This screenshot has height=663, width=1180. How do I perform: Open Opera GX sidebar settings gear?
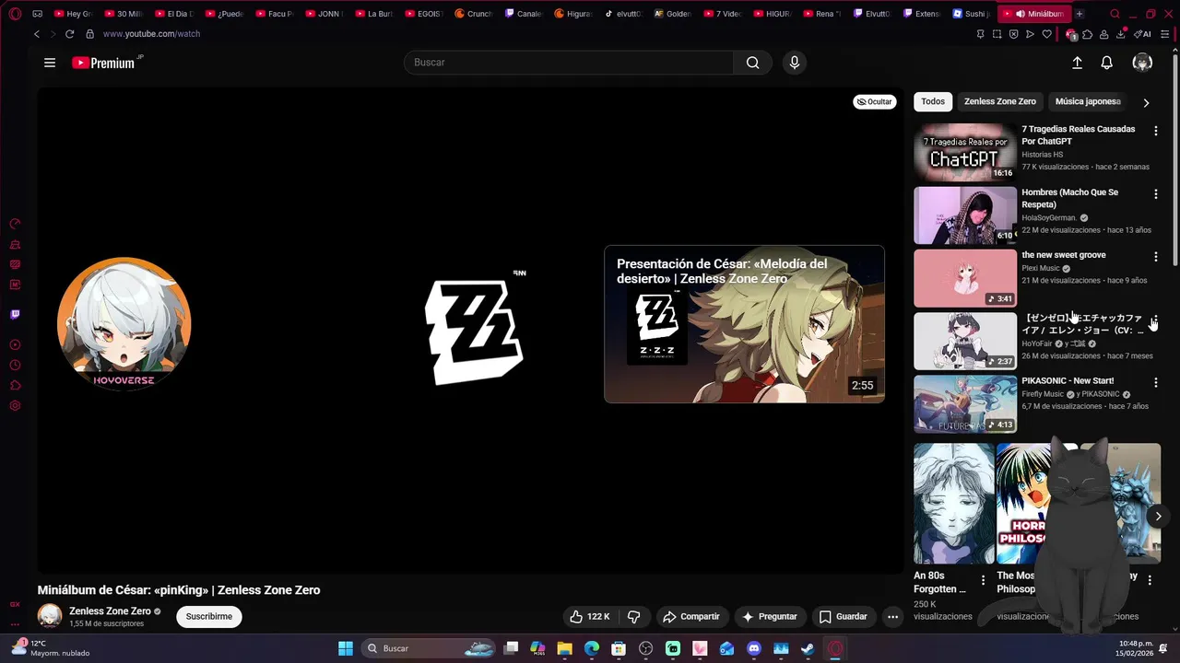point(15,406)
